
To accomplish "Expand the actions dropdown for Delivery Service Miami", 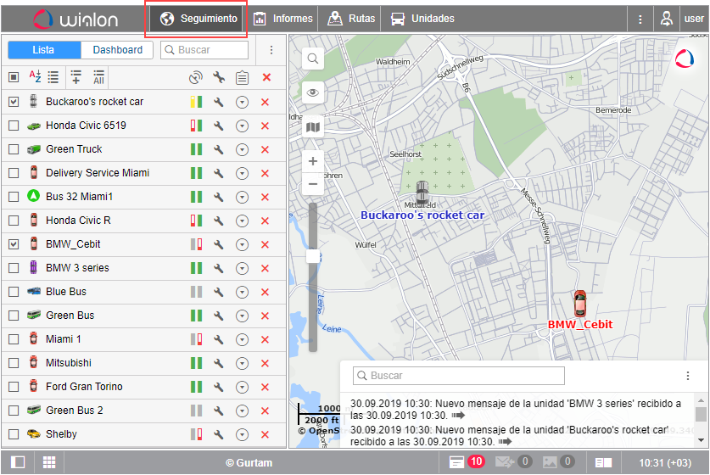I will coord(242,173).
